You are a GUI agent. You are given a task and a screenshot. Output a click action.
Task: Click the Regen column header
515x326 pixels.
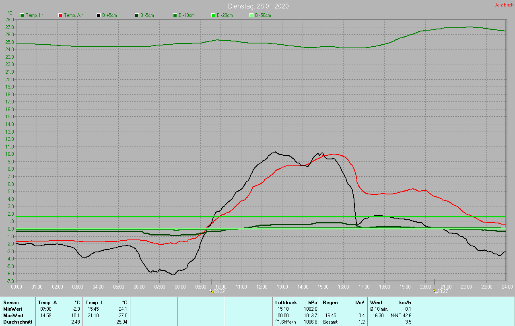(330, 302)
